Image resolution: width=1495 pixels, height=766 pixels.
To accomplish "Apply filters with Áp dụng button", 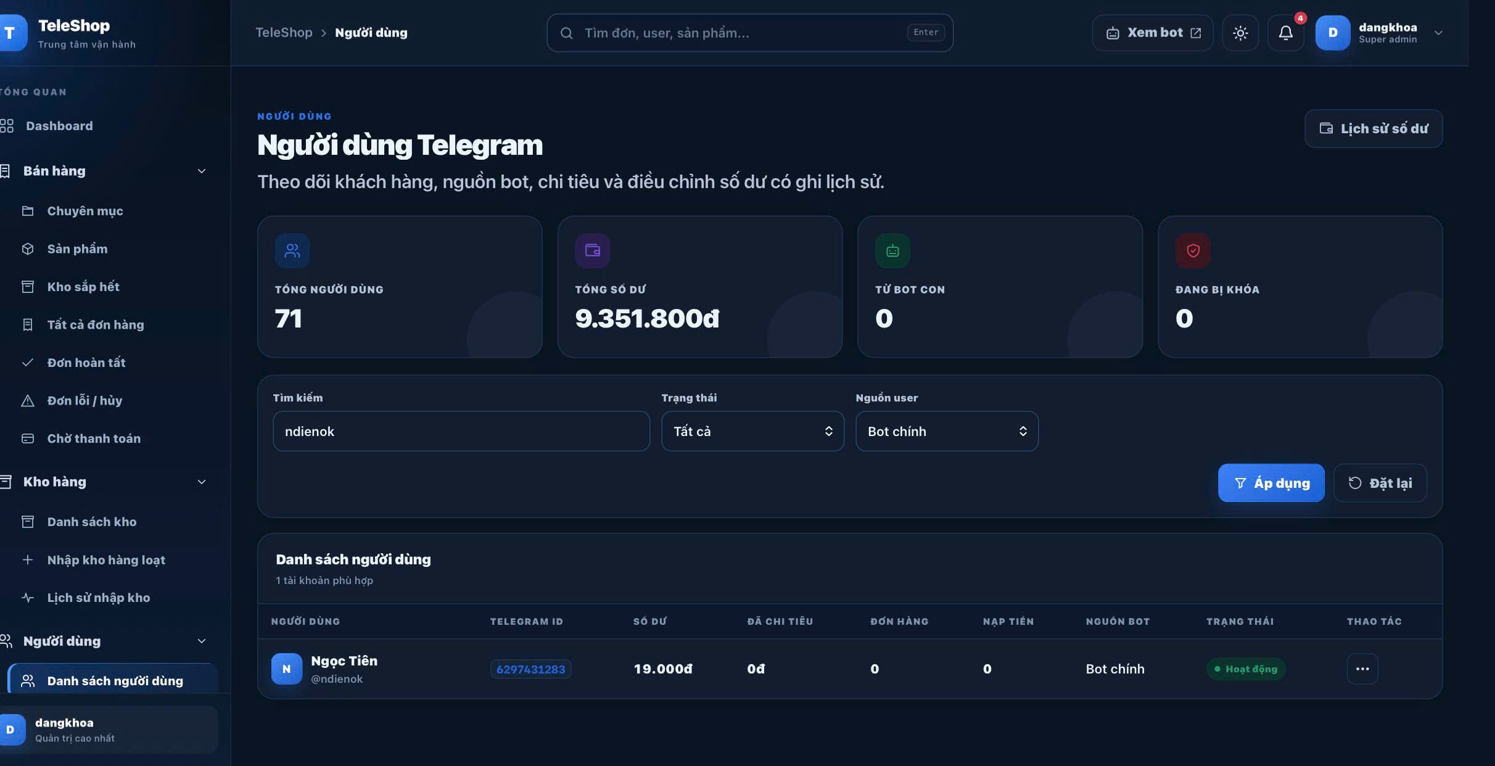I will pos(1271,483).
